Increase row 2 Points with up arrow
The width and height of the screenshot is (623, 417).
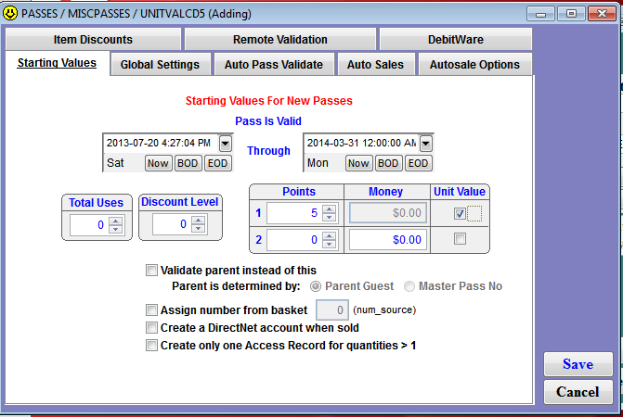click(329, 235)
